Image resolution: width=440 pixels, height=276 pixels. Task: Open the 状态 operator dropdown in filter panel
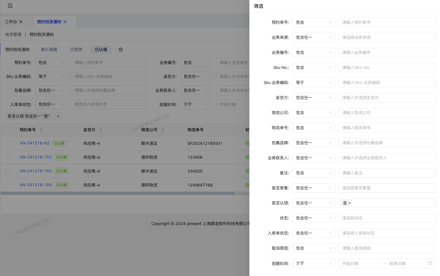(x=314, y=218)
